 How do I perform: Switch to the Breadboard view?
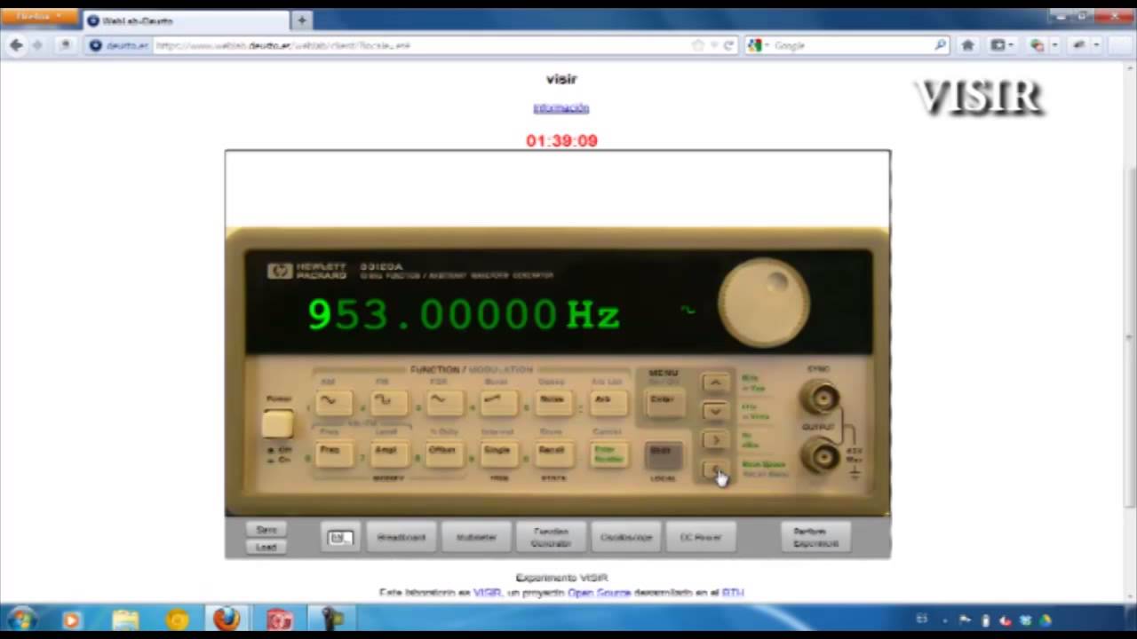(402, 538)
